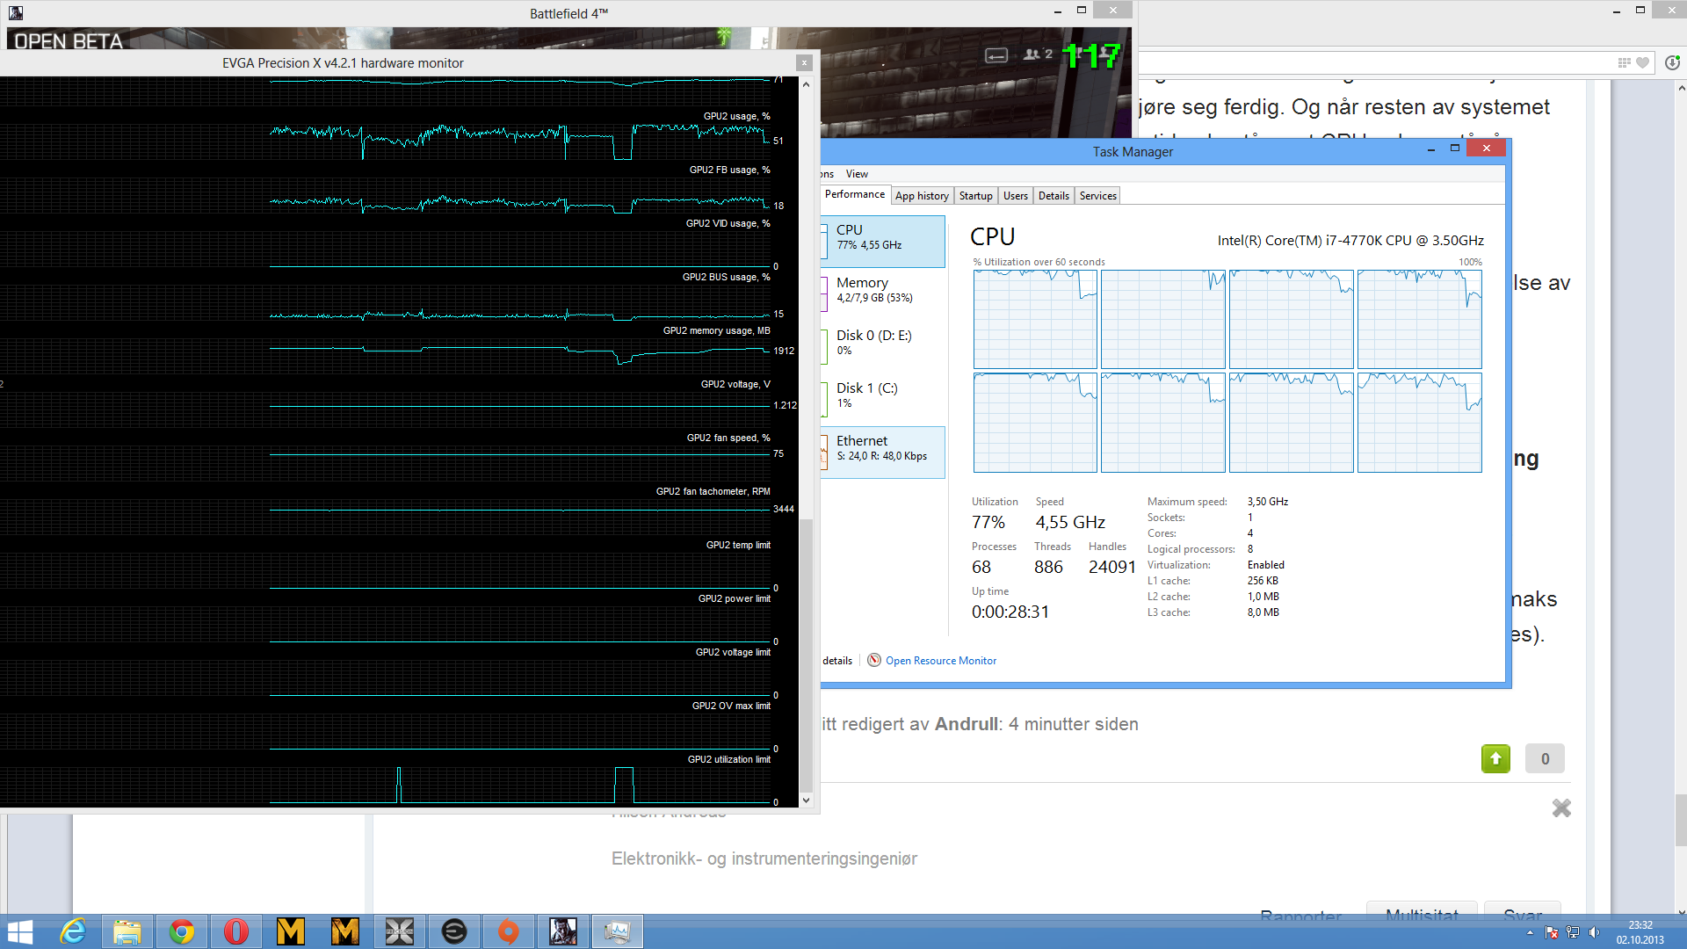The image size is (1687, 949).
Task: Open the black circular E taskbar icon
Action: coord(454,931)
